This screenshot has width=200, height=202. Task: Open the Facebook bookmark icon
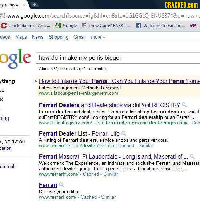[x=139, y=26]
